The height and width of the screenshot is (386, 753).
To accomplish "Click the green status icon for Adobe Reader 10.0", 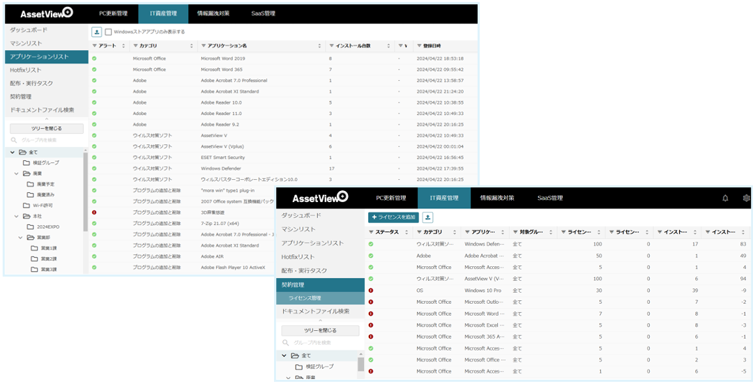I will (94, 102).
